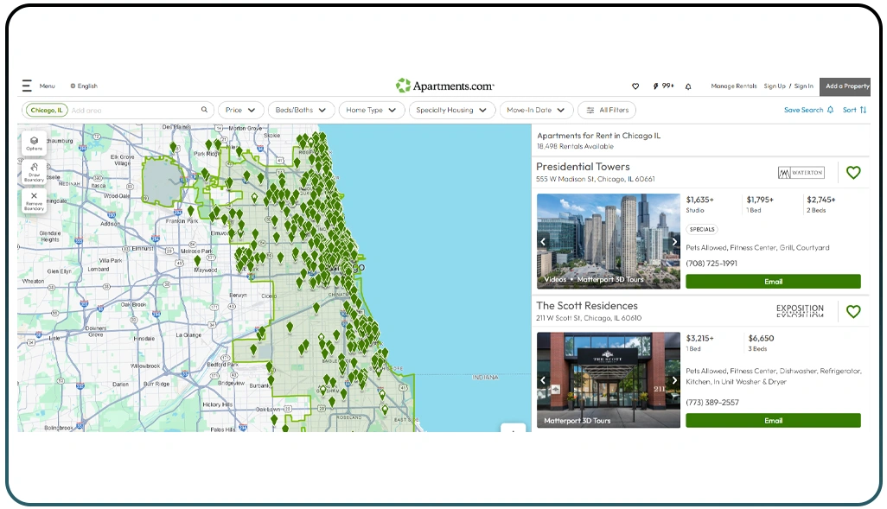Click the search magnifier in the location bar
Viewport: 887px width, 509px height.
[204, 110]
